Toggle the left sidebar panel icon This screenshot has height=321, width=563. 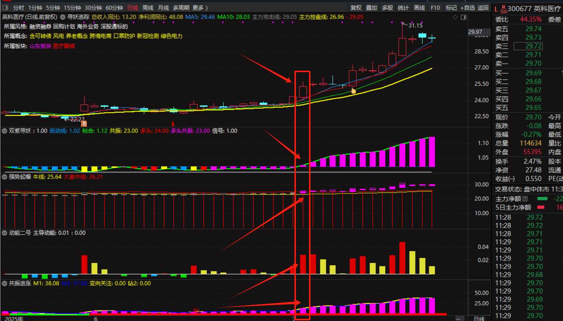pos(5,8)
